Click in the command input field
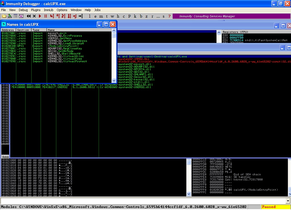This screenshot has width=291, height=210. pyautogui.click(x=142, y=201)
